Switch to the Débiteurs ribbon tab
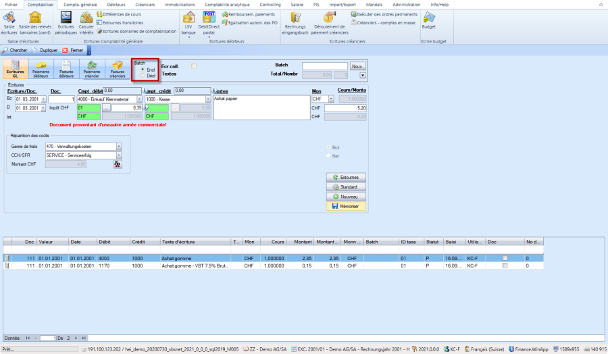The image size is (608, 354). [116, 4]
